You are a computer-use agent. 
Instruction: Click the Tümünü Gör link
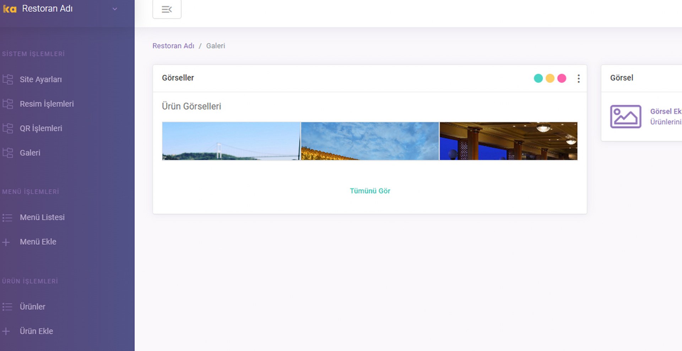point(370,191)
